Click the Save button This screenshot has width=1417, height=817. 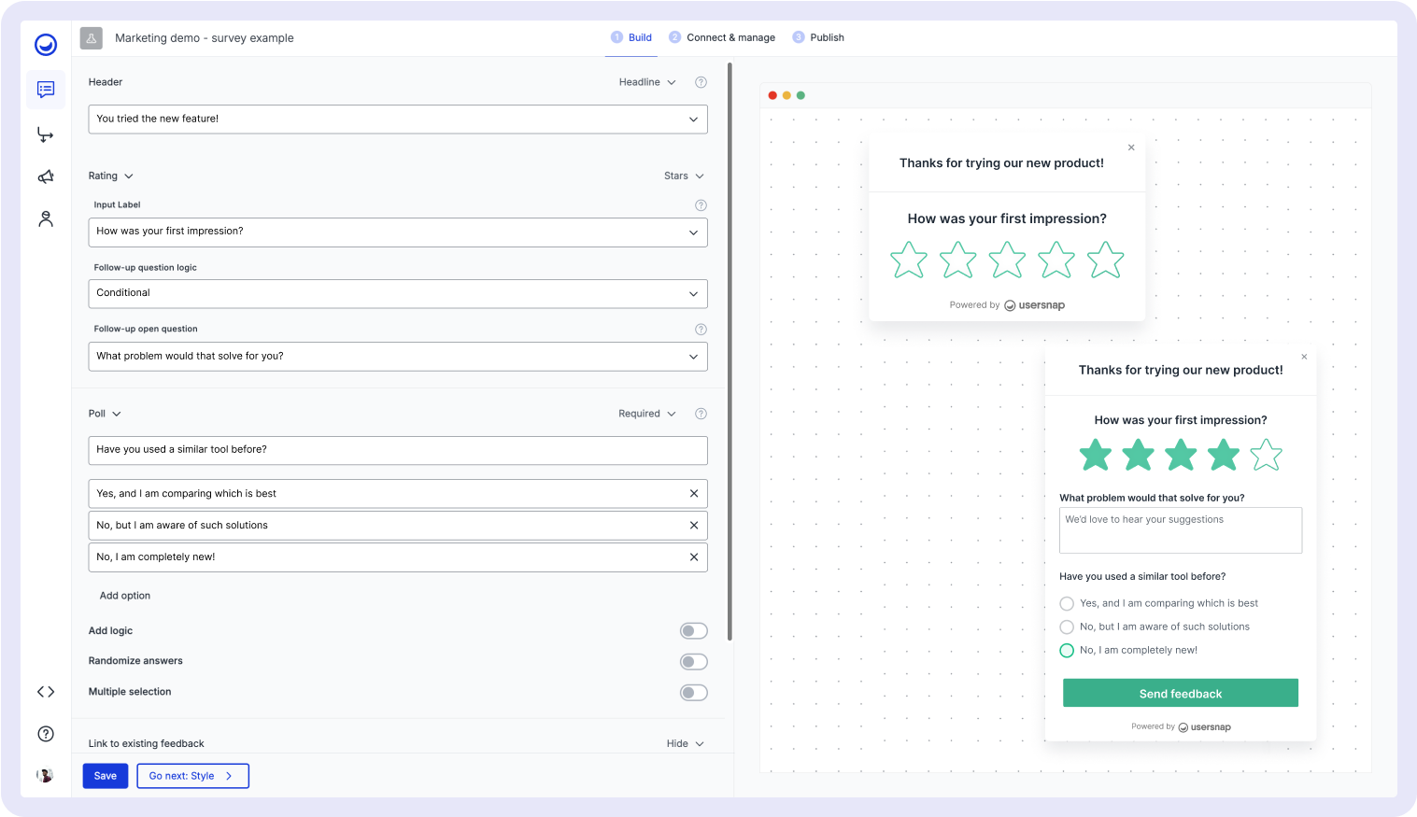pos(105,775)
